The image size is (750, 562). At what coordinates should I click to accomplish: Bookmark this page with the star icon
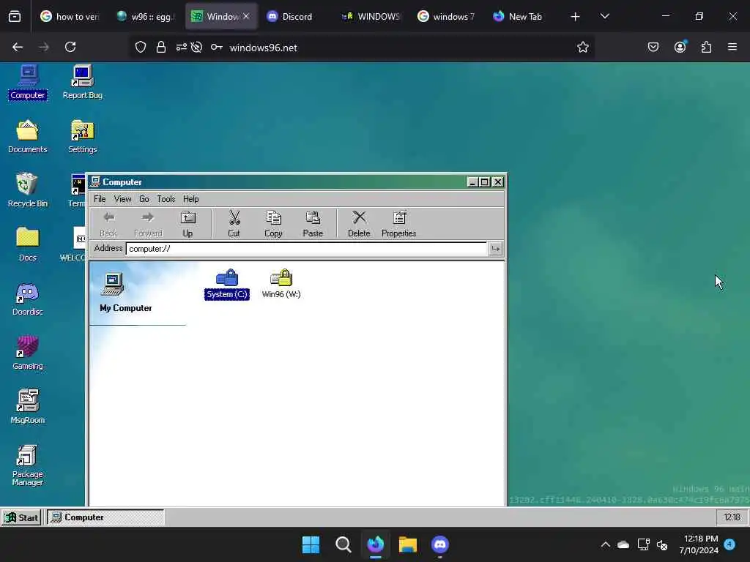point(582,48)
